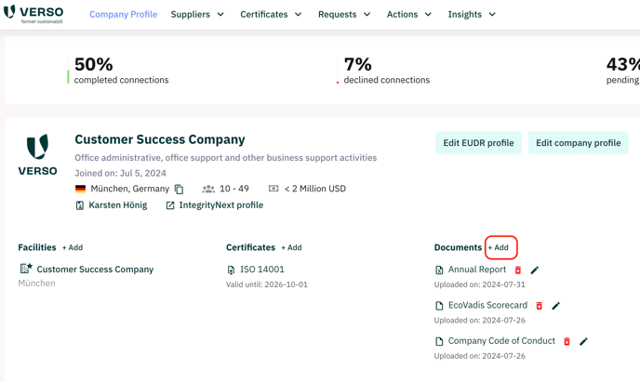Copy the München, Germany address
Image resolution: width=640 pixels, height=382 pixels.
pos(180,190)
